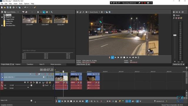Open Master Bus settings gear icon
Image resolution: width=188 pixels, height=106 pixels.
click(x=174, y=12)
